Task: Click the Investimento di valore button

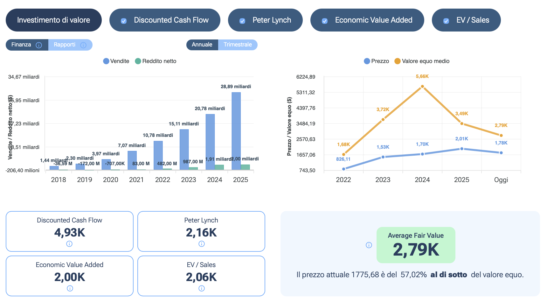Action: [53, 20]
